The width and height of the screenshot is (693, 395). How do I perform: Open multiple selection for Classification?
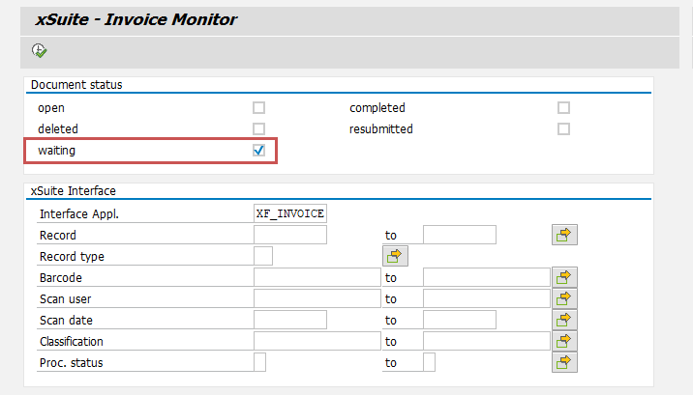(563, 341)
